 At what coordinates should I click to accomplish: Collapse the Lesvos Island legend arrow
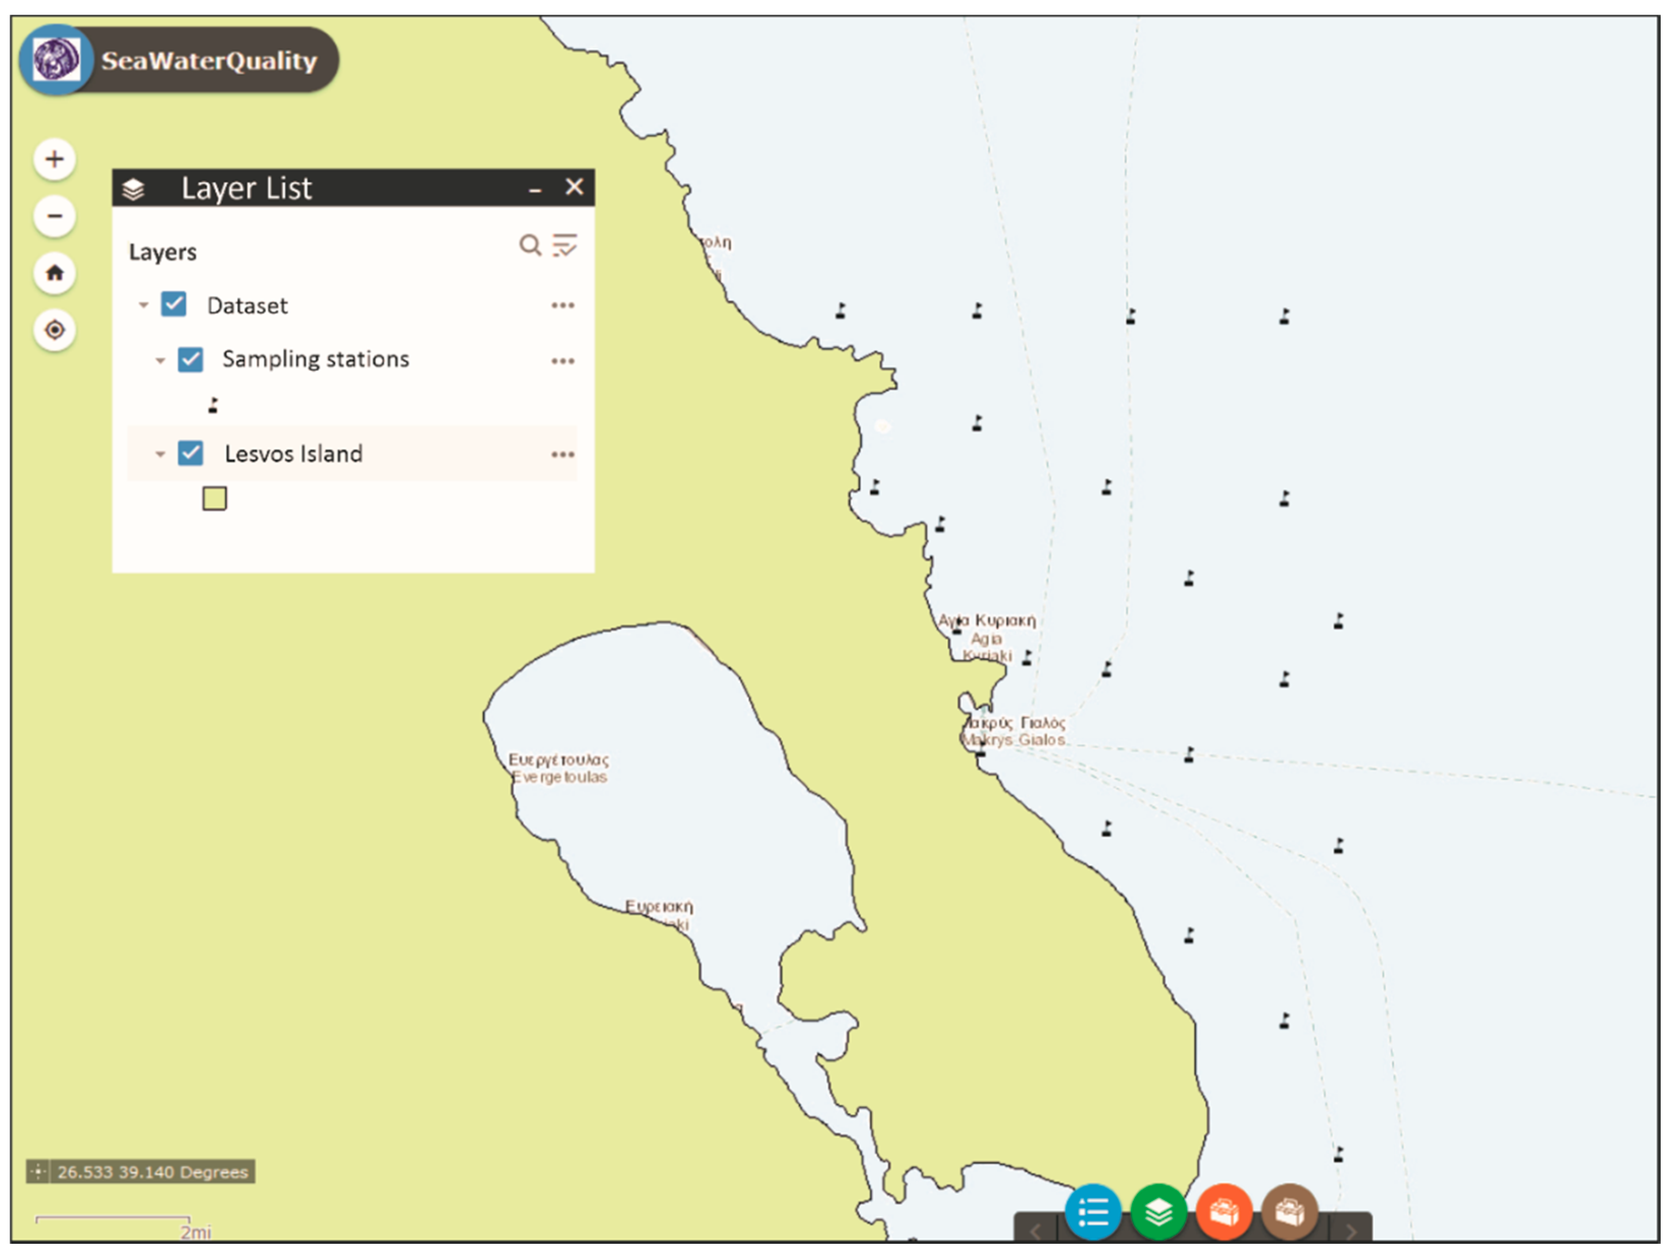[x=160, y=454]
